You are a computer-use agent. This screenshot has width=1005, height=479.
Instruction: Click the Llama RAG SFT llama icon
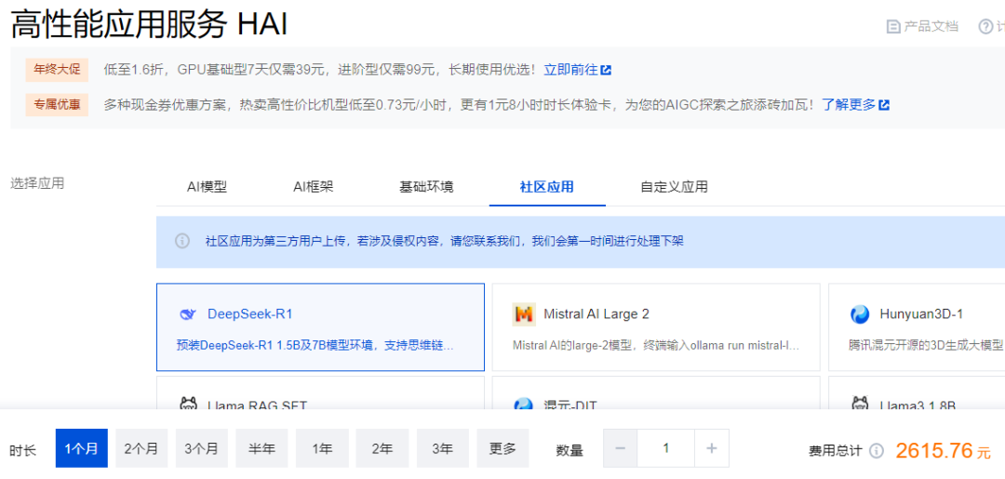(x=188, y=404)
